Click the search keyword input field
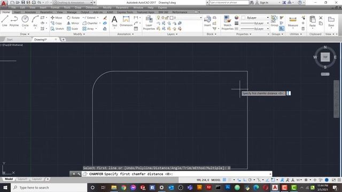The width and height of the screenshot is (342, 192). tap(229, 3)
